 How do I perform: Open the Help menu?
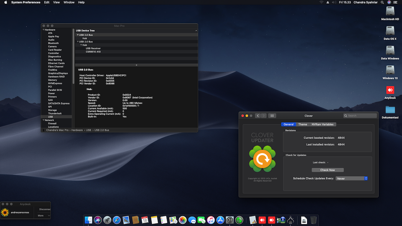pyautogui.click(x=81, y=3)
